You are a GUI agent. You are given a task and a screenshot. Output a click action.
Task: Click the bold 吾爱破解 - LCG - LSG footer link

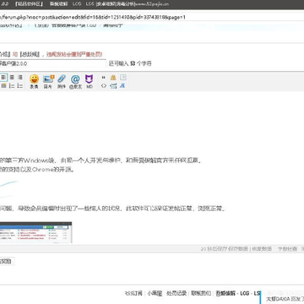[x=238, y=293]
